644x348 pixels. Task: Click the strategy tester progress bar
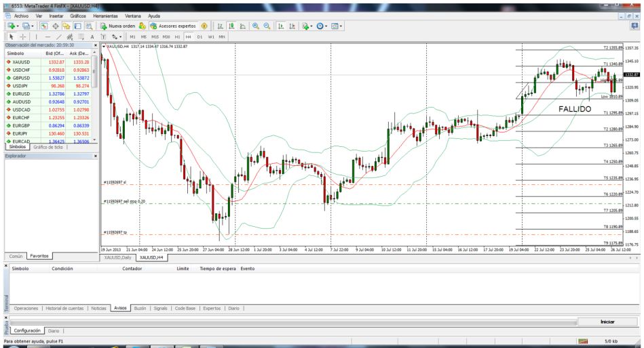point(292,322)
